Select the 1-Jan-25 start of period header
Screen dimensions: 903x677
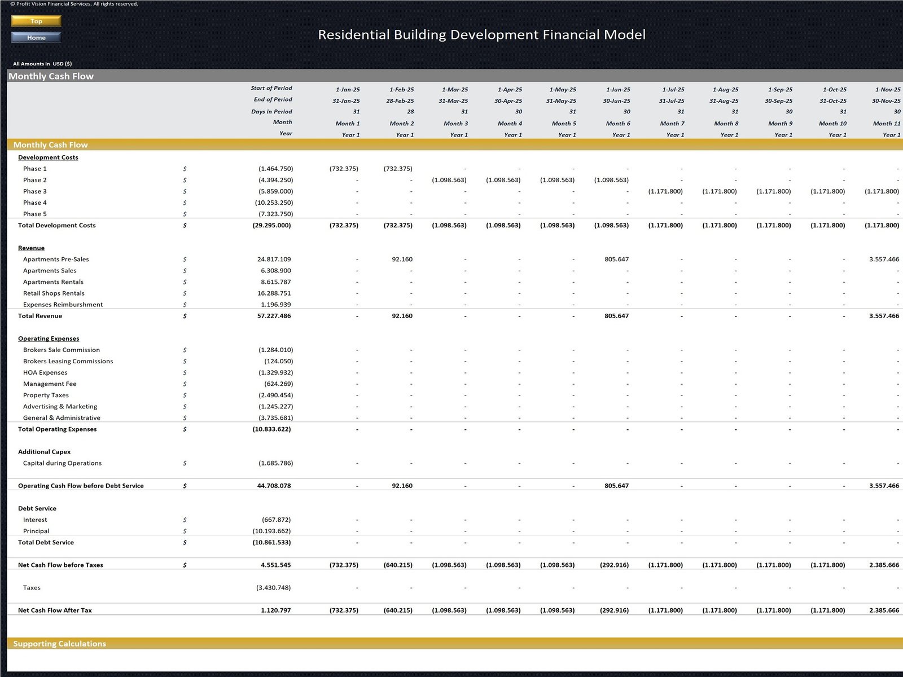[x=347, y=89]
